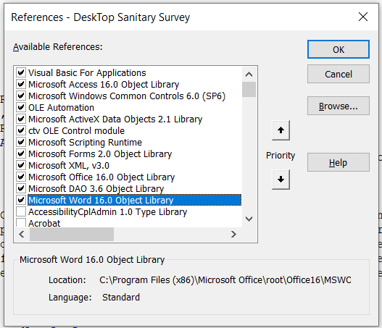Uncheck Microsoft Windows Common Controls 6.0 checkbox

[21, 96]
